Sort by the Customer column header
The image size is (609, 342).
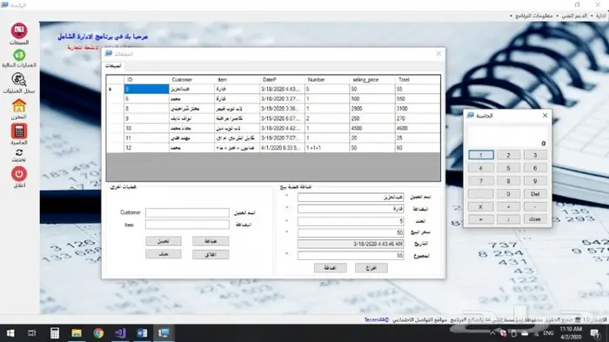point(191,80)
